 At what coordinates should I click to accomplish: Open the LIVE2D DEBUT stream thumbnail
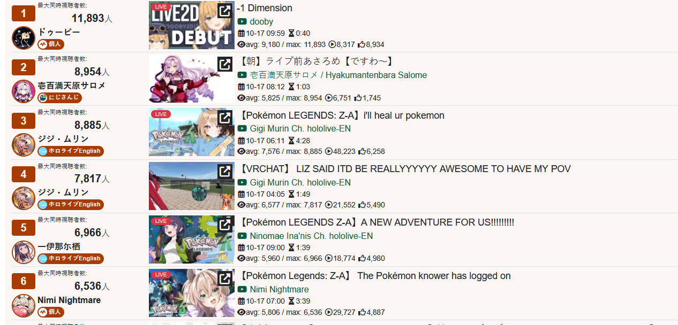point(192,25)
